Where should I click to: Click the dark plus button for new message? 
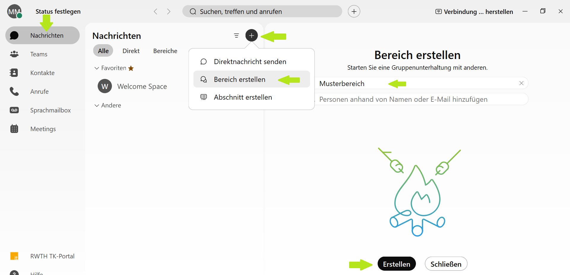point(251,36)
